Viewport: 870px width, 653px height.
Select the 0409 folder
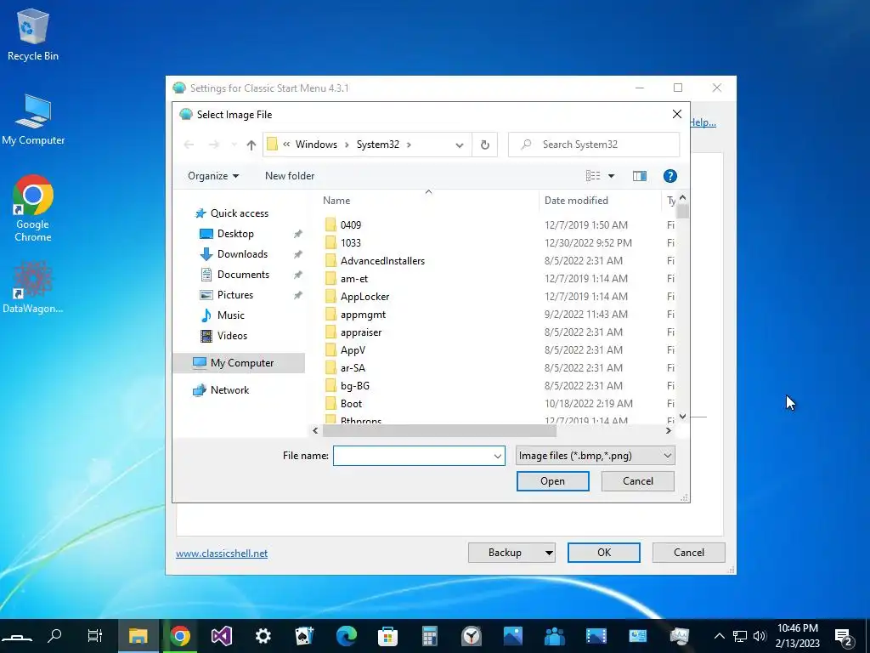click(351, 224)
